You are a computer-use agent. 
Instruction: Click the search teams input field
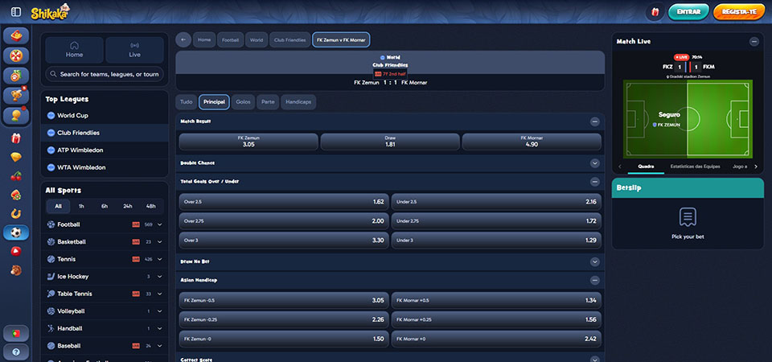(105, 74)
